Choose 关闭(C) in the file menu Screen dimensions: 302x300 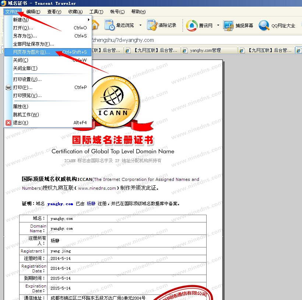(48, 60)
